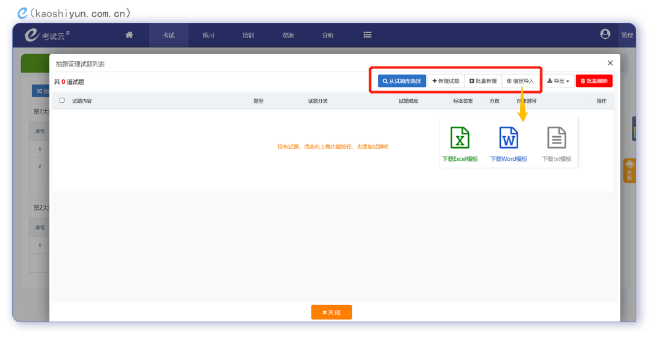Click the orange 关闭 button
Viewport: 651px width, 337px height.
click(331, 312)
